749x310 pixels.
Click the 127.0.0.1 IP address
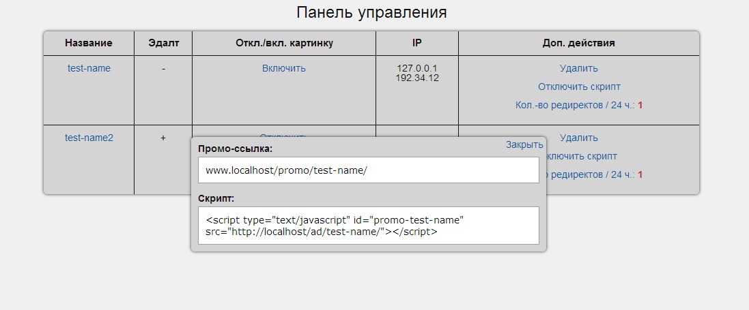(x=416, y=68)
